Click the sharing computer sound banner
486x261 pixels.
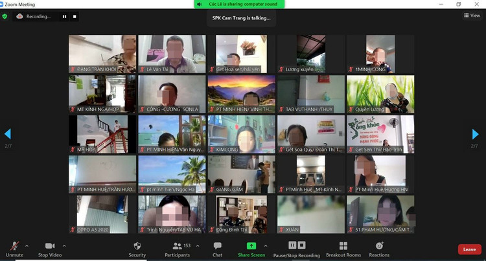pyautogui.click(x=239, y=4)
